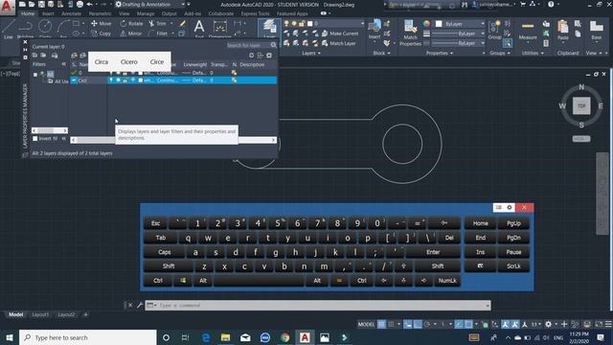Click the object color wheel swatch

click(426, 24)
